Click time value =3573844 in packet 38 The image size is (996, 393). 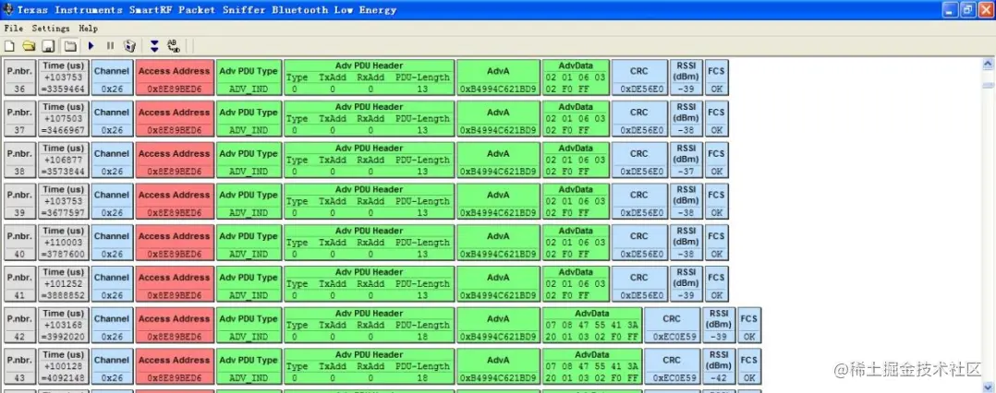64,172
